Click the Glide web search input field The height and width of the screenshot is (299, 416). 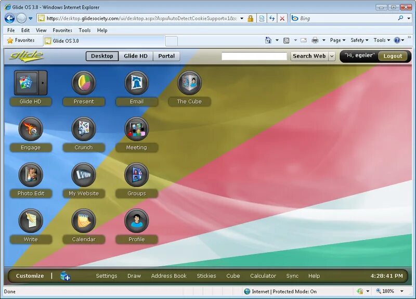[254, 56]
